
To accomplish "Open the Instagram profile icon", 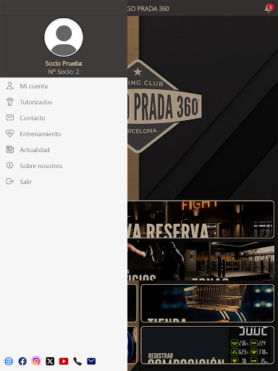I will click(x=36, y=361).
